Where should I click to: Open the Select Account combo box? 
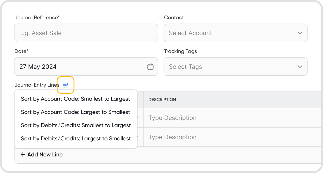(x=231, y=33)
